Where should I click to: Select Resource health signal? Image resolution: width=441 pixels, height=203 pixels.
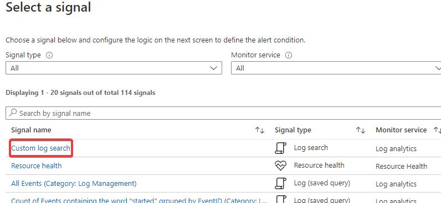pos(36,165)
